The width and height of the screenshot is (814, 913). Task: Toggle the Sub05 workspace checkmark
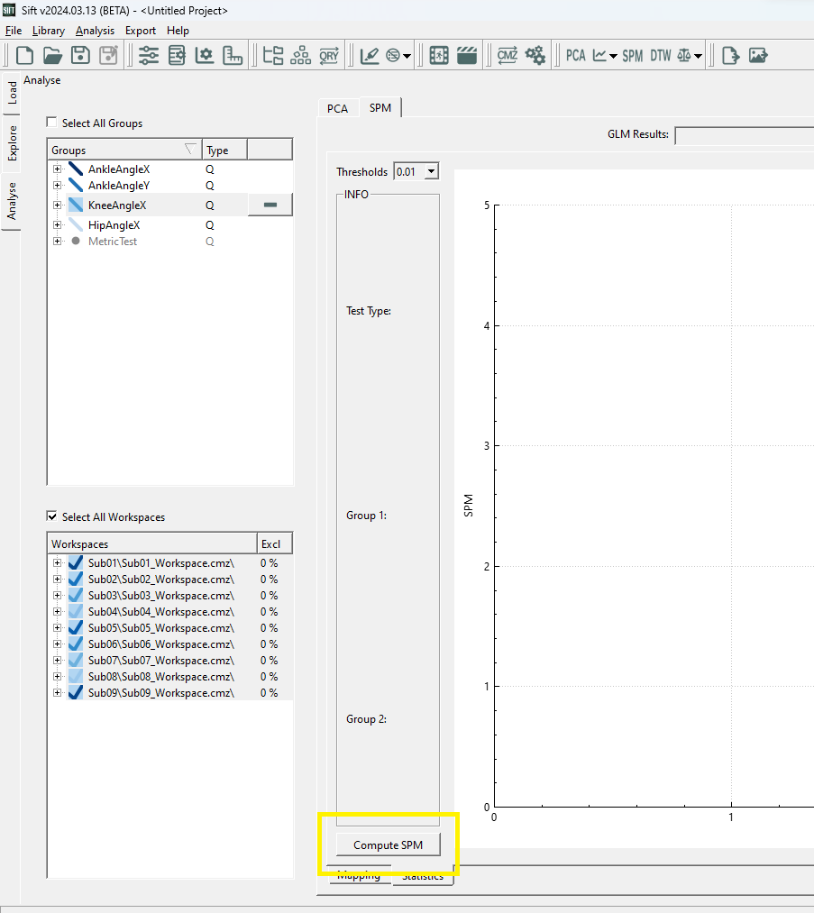(x=76, y=628)
